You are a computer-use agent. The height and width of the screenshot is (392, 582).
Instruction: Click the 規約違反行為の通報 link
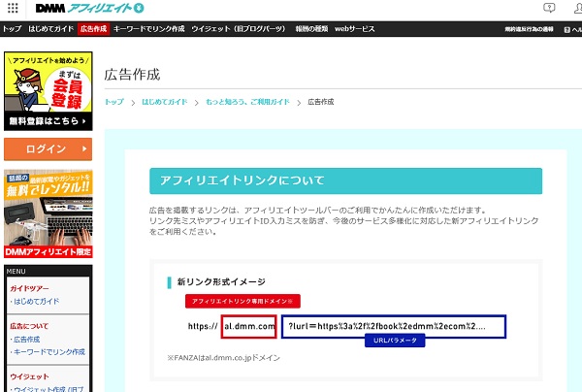(x=529, y=29)
